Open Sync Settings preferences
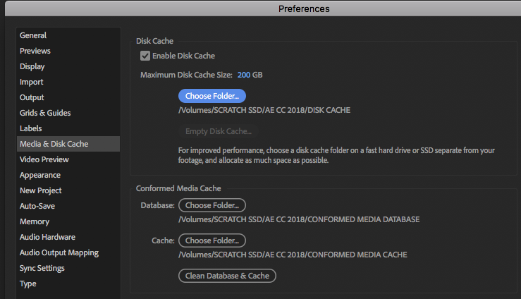The height and width of the screenshot is (299, 521). (42, 268)
